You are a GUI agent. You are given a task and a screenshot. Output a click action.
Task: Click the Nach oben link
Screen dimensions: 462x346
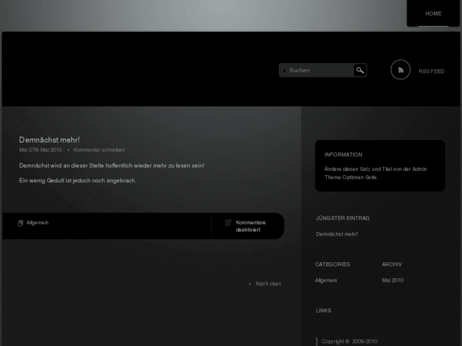268,284
